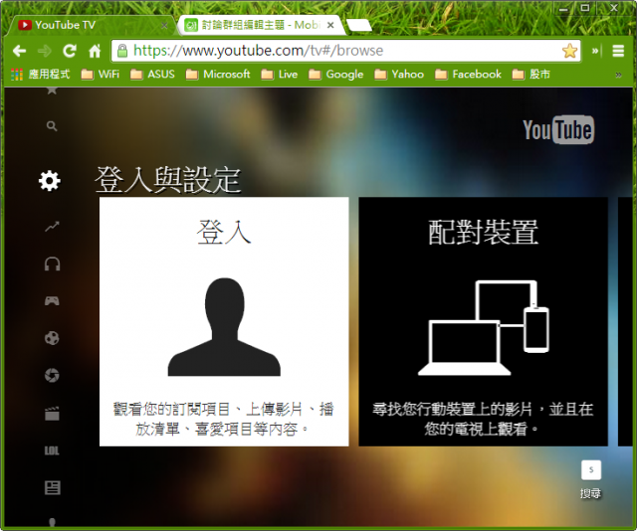The width and height of the screenshot is (637, 531).
Task: Click the silhouette person image
Action: pos(224,327)
